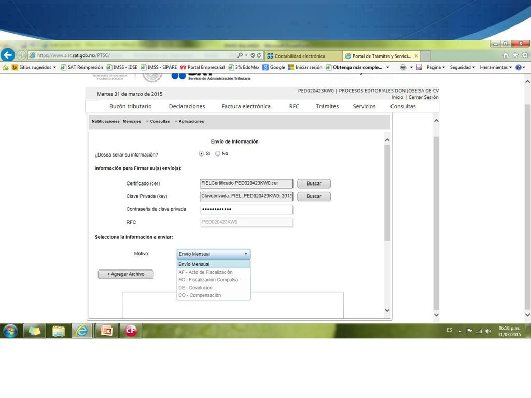Click the stop loading icon

pyautogui.click(x=253, y=55)
